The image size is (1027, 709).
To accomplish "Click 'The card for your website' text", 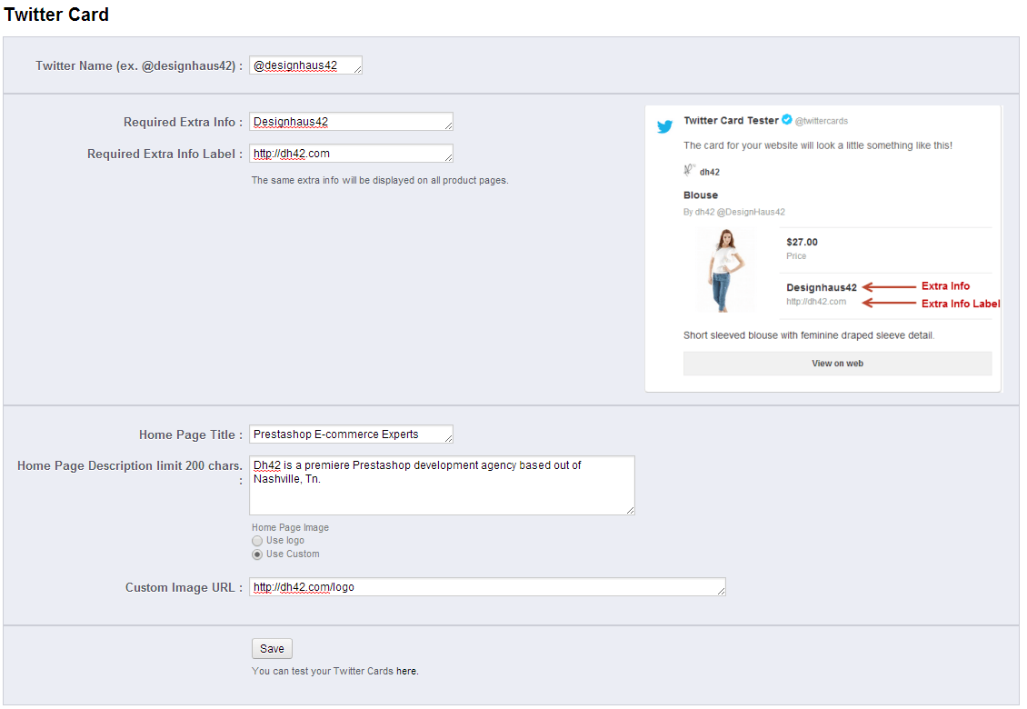I will (817, 145).
